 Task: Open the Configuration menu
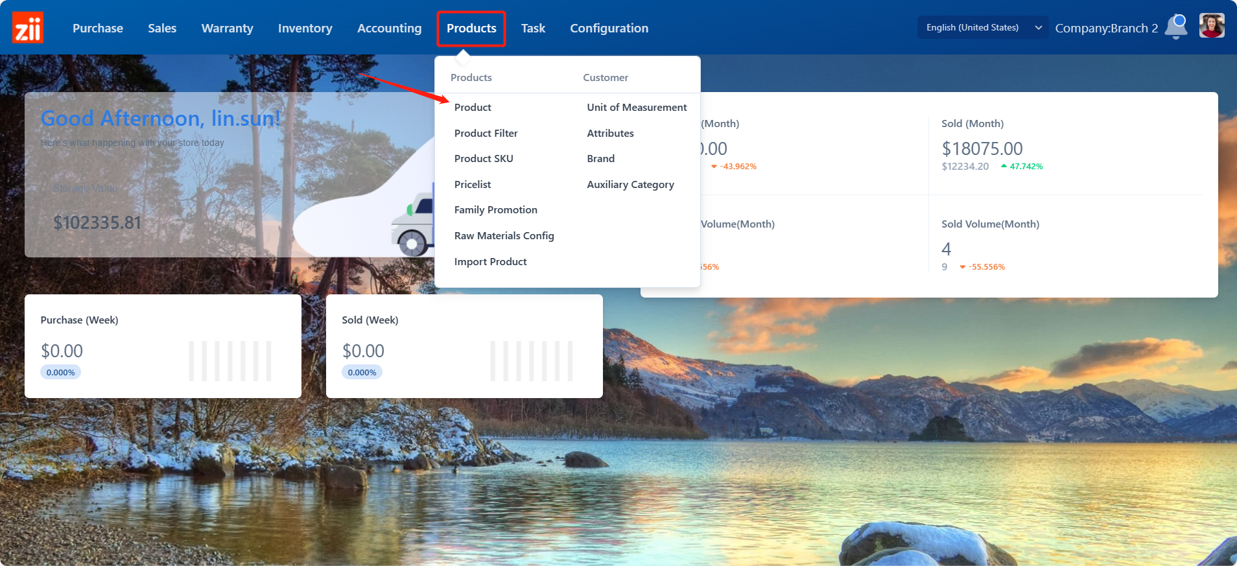pos(609,29)
